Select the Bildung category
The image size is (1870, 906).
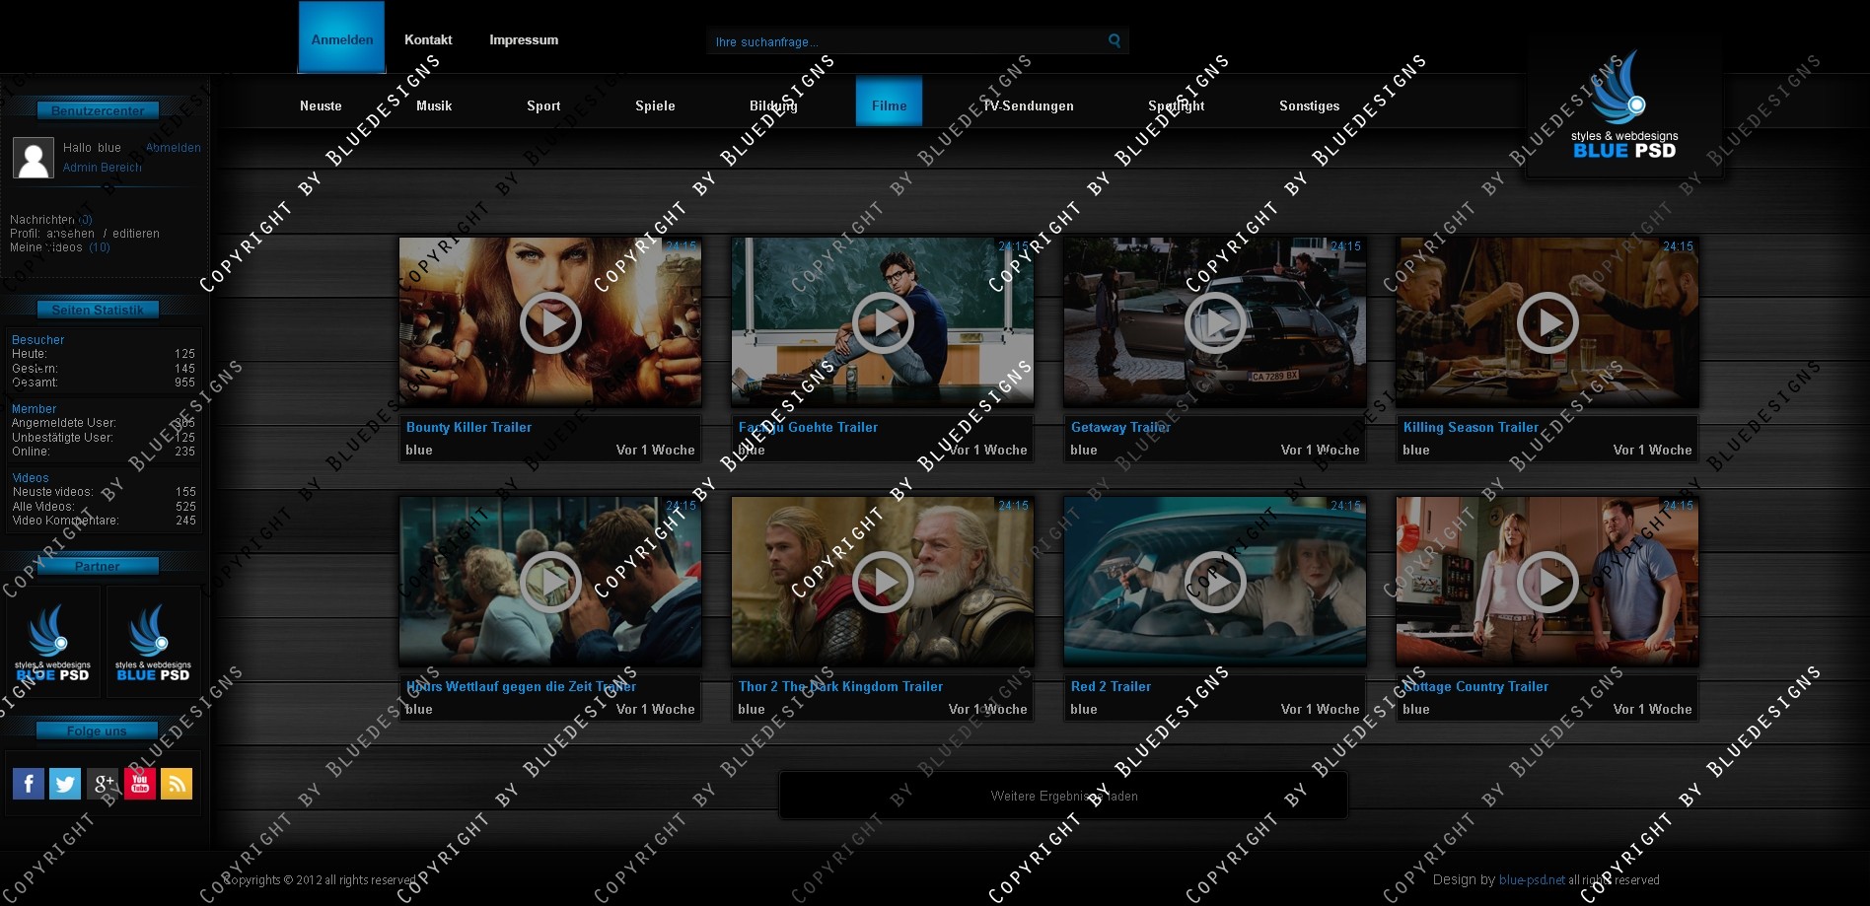pyautogui.click(x=773, y=105)
